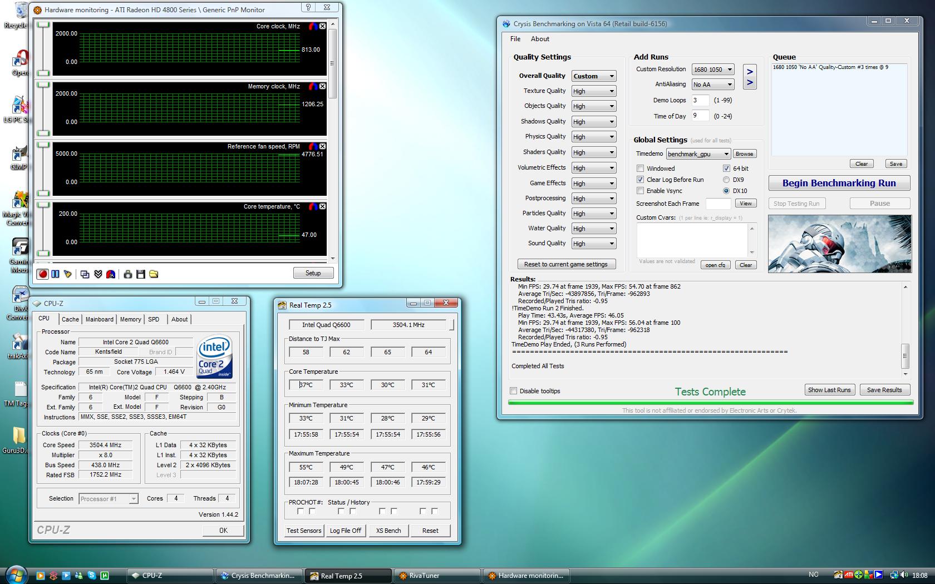Open the Sound Quality dropdown
Image resolution: width=935 pixels, height=584 pixels.
tap(594, 244)
